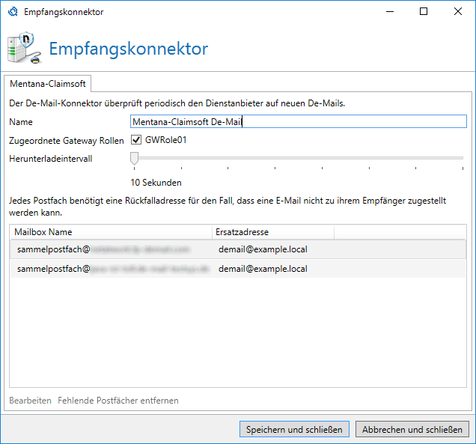This screenshot has width=476, height=444.
Task: Click the Mailbox Name column header
Action: click(x=111, y=232)
